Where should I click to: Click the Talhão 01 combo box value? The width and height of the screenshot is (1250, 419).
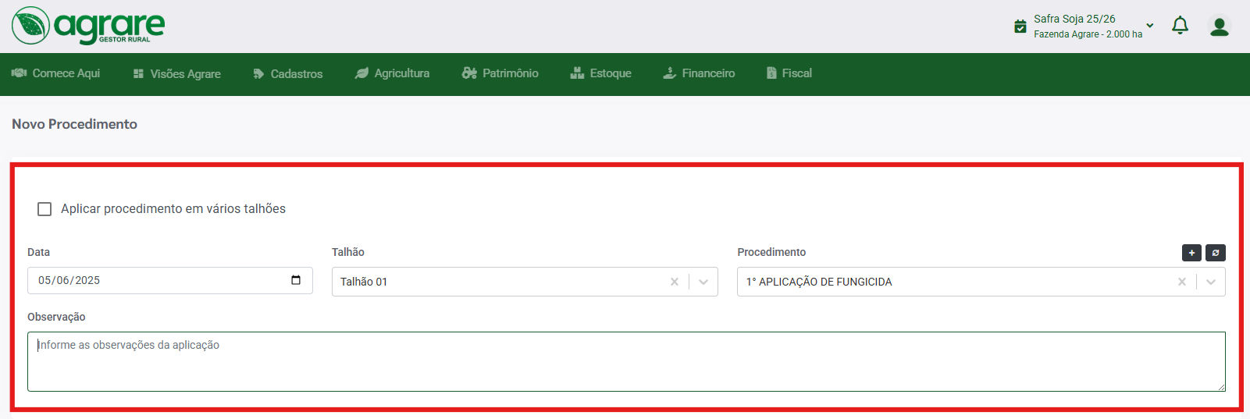coord(364,282)
